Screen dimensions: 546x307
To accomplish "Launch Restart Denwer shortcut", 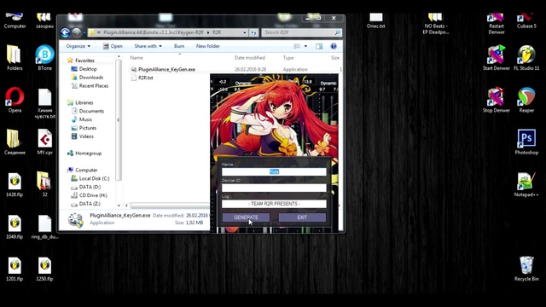I will [x=497, y=24].
